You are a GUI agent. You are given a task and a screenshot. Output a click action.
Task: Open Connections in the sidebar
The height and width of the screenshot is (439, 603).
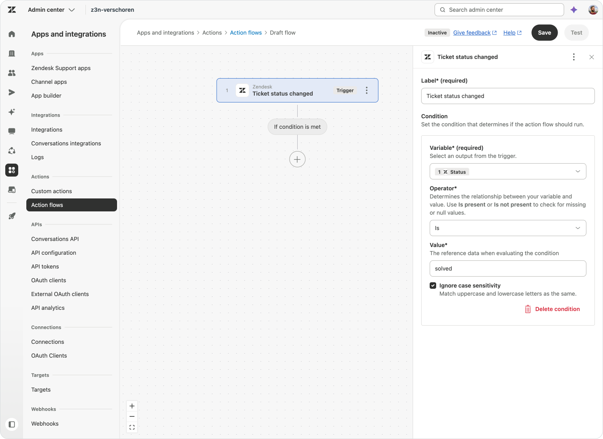pyautogui.click(x=47, y=342)
